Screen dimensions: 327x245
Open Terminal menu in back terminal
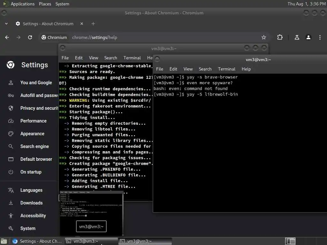tap(132, 58)
